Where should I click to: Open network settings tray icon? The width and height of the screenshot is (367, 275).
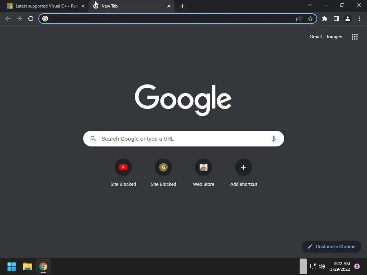(313, 266)
